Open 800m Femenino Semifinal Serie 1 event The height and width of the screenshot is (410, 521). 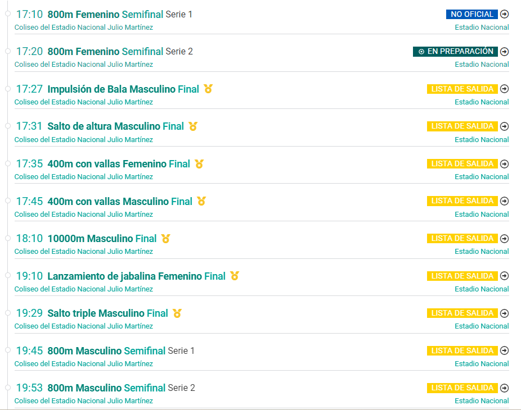click(120, 14)
